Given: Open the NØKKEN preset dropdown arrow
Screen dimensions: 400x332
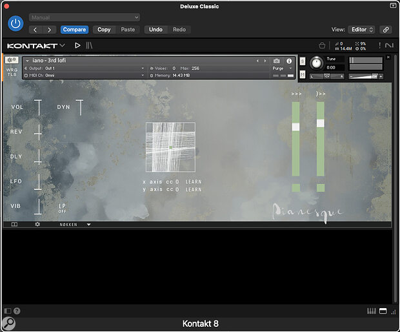Looking at the screenshot, I should (x=89, y=225).
